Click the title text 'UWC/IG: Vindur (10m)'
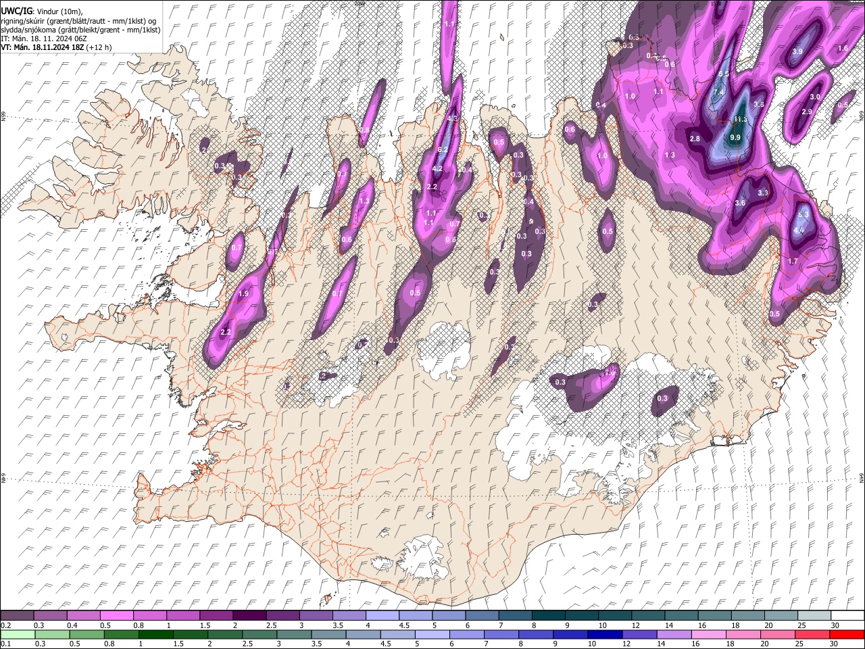Image resolution: width=865 pixels, height=649 pixels. 42,11
